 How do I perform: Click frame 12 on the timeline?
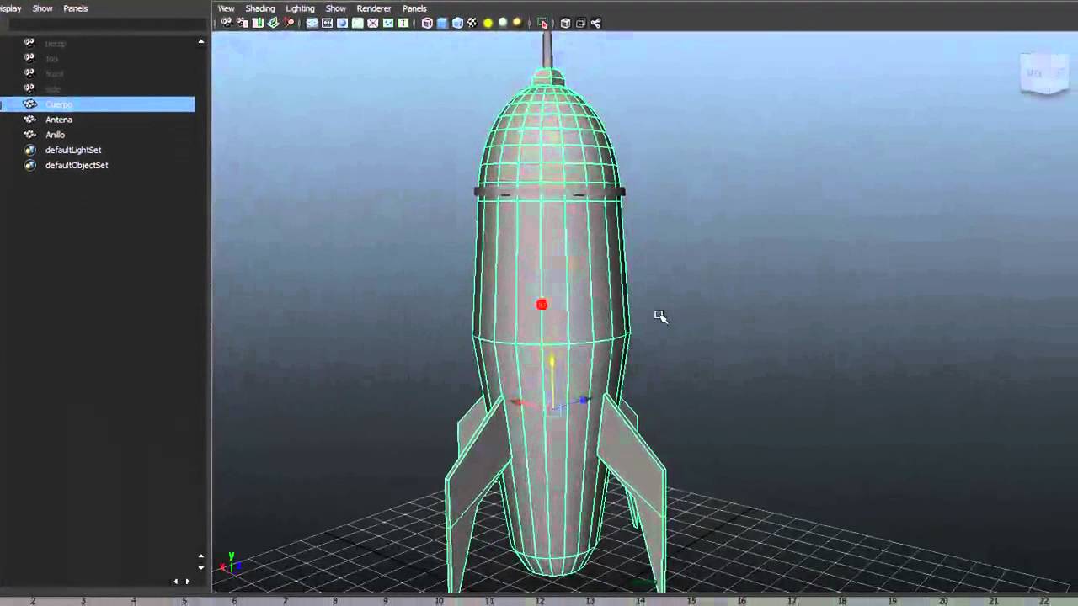pyautogui.click(x=540, y=601)
